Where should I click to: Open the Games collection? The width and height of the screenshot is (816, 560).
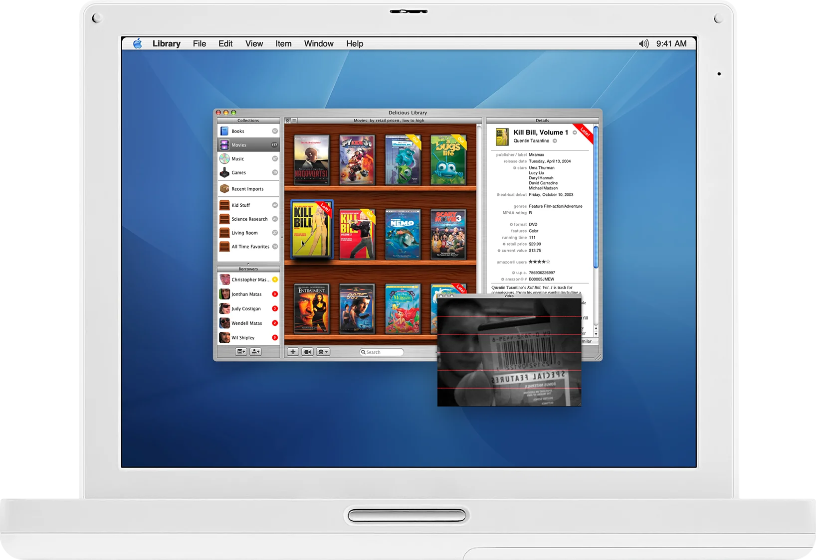coord(248,172)
